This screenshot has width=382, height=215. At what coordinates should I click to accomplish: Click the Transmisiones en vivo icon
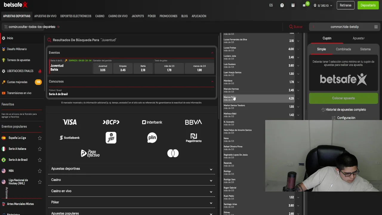click(x=4, y=93)
